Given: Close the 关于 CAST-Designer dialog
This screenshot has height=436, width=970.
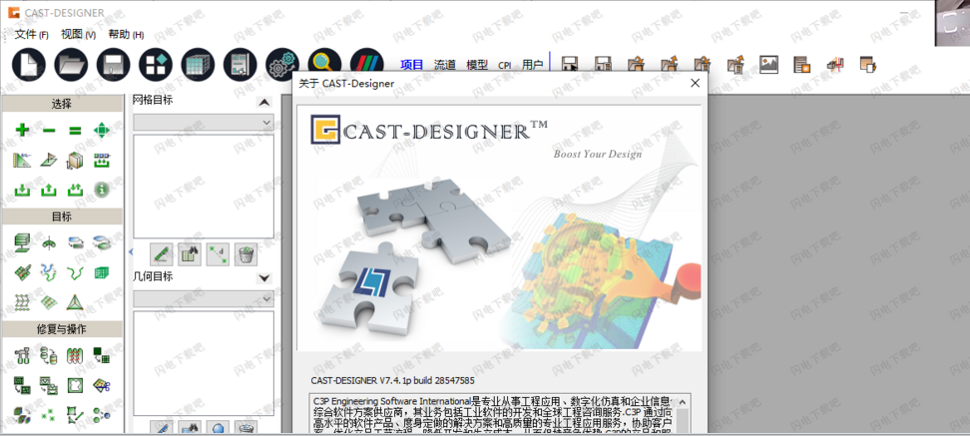Looking at the screenshot, I should (x=695, y=83).
